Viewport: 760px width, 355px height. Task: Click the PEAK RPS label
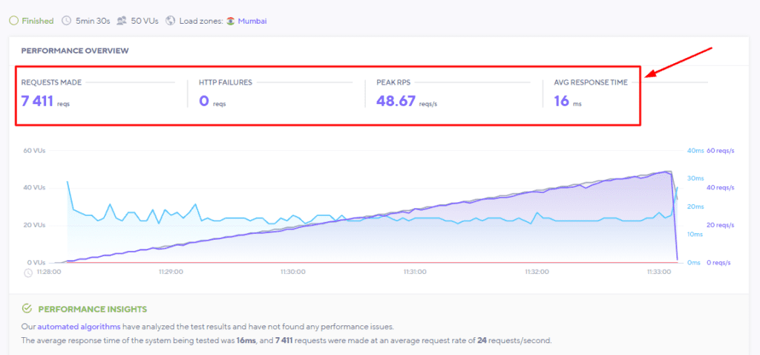click(x=393, y=82)
